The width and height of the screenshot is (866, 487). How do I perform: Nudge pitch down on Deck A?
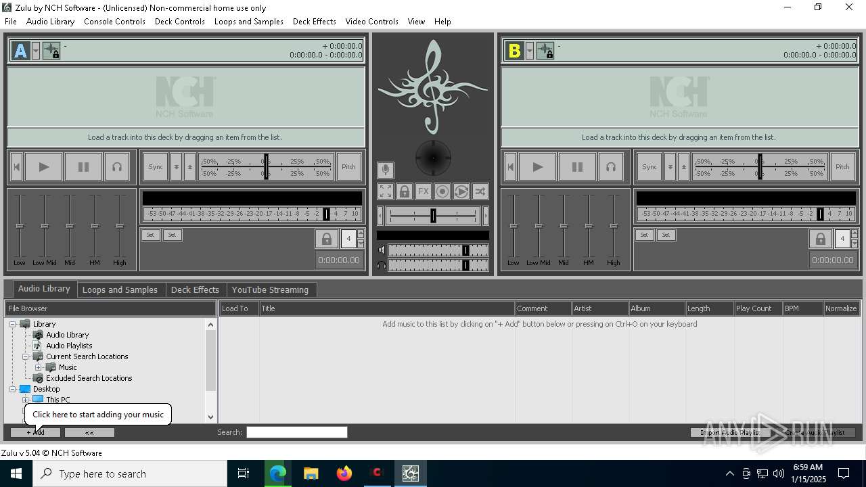click(176, 167)
